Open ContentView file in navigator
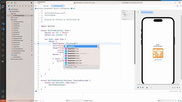 (17, 53)
